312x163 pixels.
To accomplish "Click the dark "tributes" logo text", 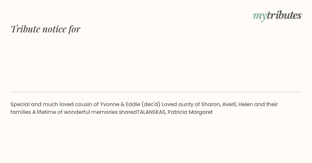I will pos(284,15).
